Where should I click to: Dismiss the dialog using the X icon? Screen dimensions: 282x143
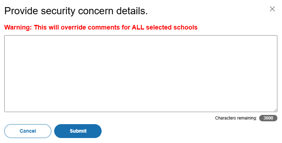click(272, 9)
